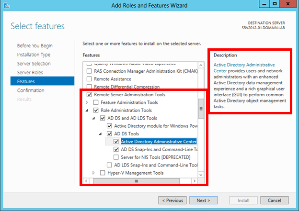
Task: Check AD LDS Snap-Ins and Command-Line Tools
Action: pyautogui.click(x=109, y=165)
